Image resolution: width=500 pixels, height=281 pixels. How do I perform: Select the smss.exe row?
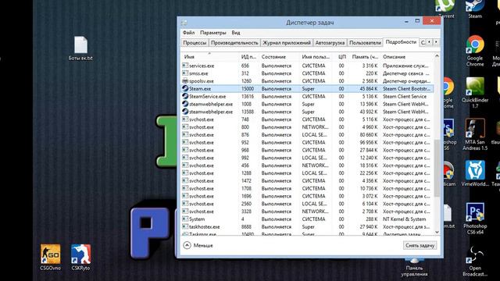point(307,73)
